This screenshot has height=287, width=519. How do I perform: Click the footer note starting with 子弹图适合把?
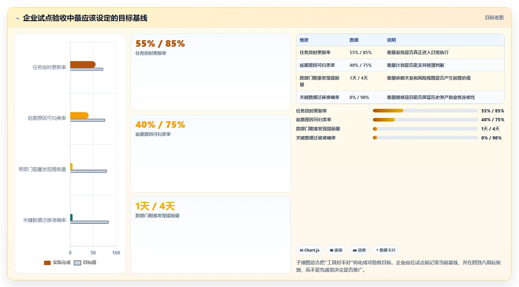coord(398,267)
